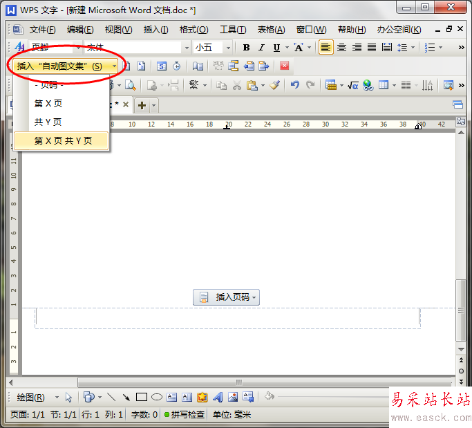This screenshot has width=472, height=428.
Task: Choose 第 X 页 共 Y 页 entry
Action: point(61,140)
